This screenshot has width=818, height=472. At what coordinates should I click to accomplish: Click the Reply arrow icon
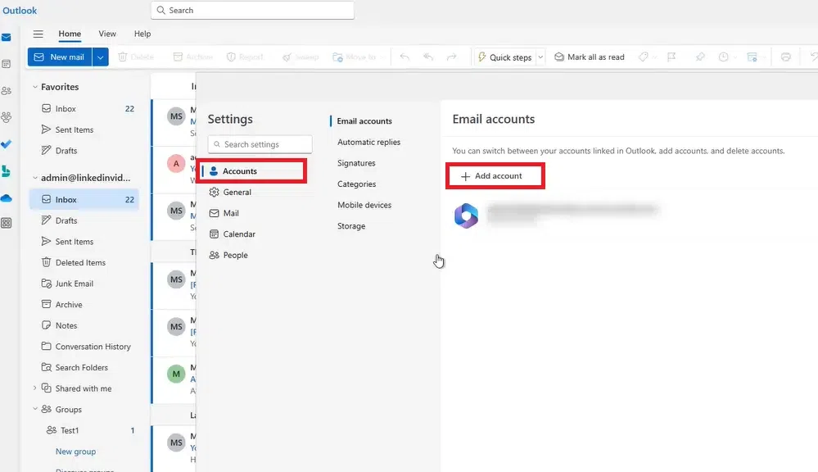coord(404,57)
